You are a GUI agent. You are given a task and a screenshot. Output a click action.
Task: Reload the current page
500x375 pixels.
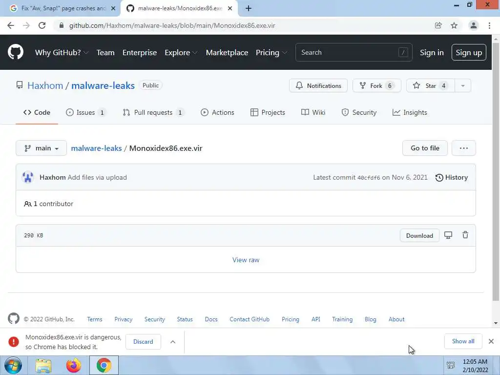pyautogui.click(x=42, y=25)
